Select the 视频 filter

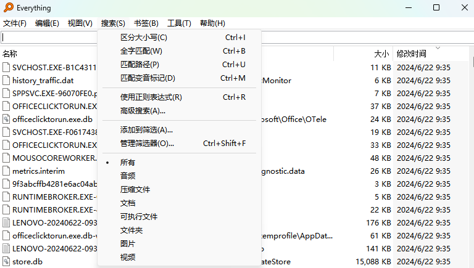tap(179, 257)
